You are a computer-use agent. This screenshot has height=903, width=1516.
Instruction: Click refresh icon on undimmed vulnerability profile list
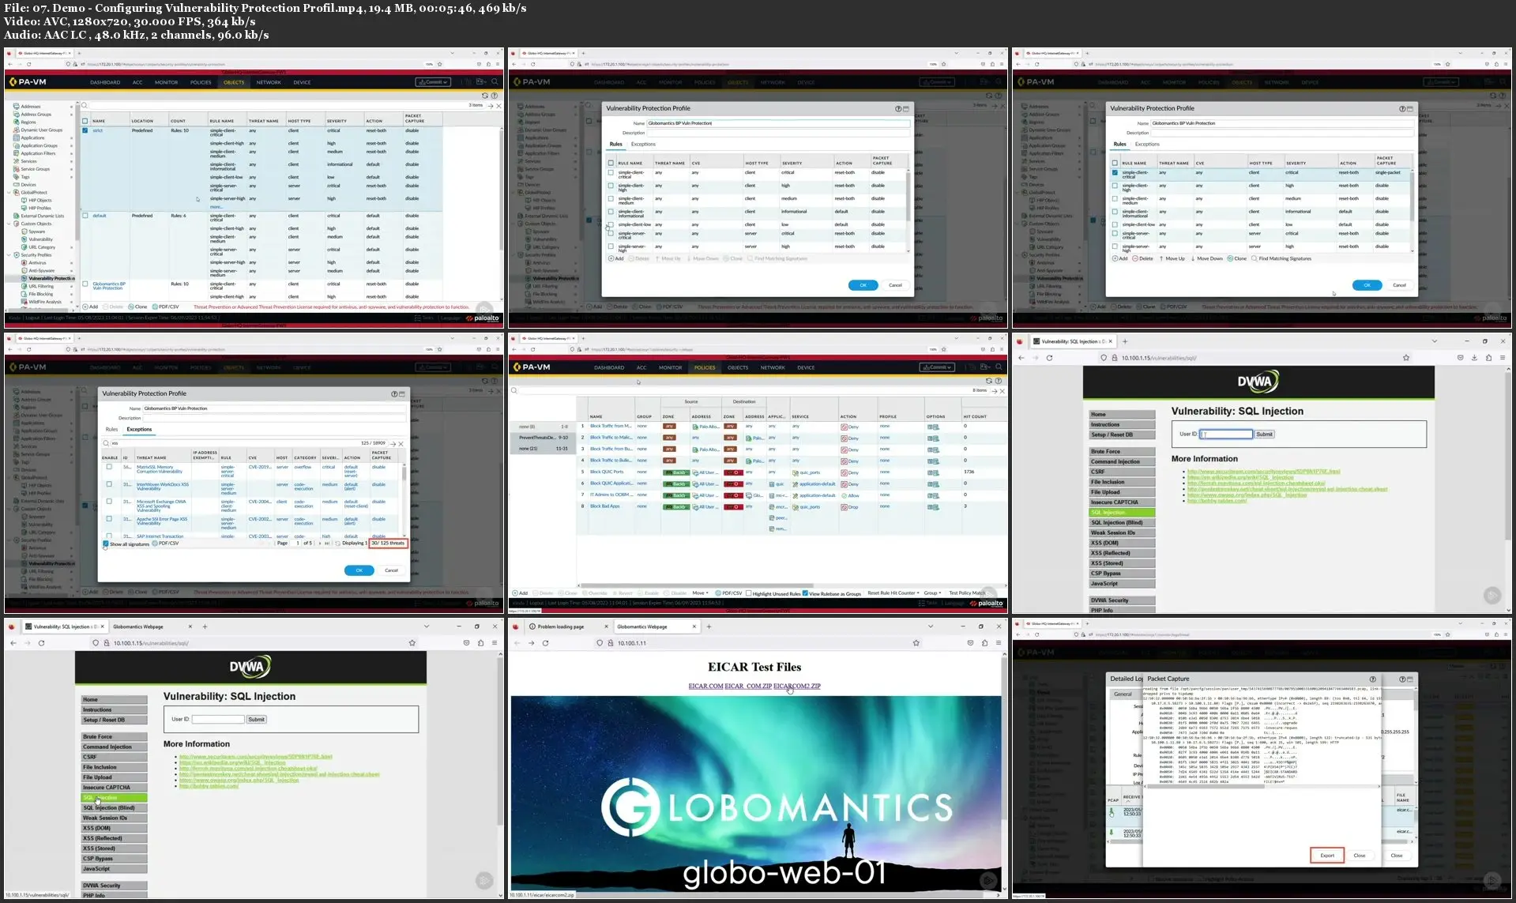[x=485, y=96]
